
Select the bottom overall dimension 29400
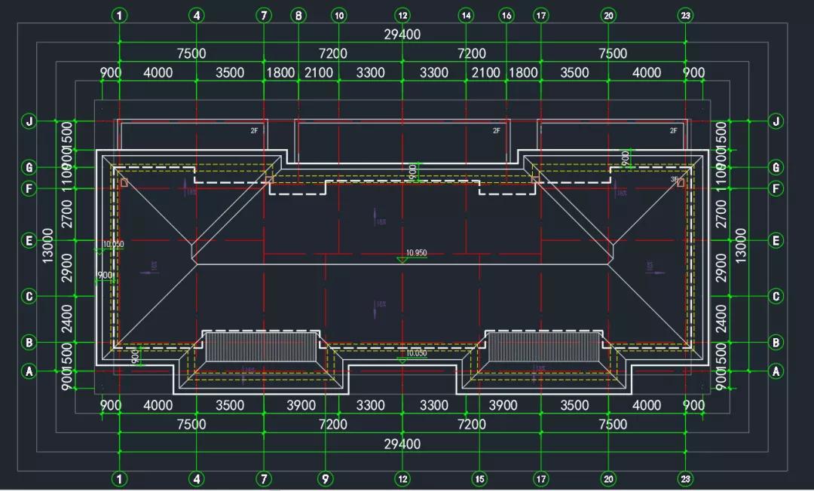(402, 444)
